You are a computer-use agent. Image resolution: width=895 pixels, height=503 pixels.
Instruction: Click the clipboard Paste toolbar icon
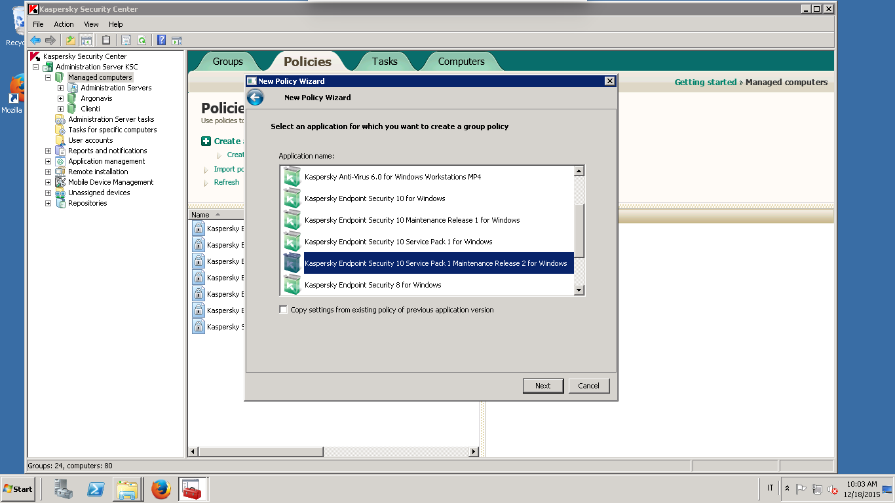106,40
